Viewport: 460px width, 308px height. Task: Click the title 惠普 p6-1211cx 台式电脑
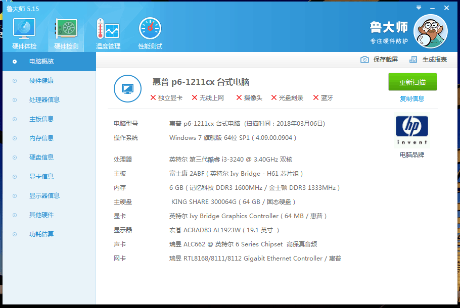click(201, 82)
